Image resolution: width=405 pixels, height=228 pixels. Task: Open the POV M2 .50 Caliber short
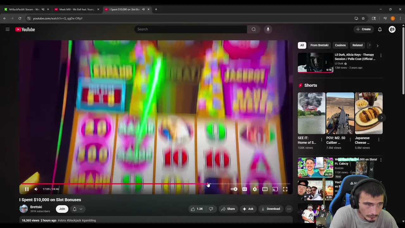point(340,113)
